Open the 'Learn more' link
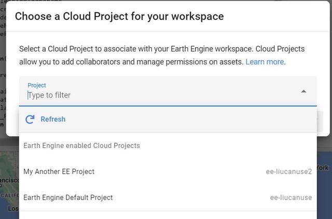Image resolution: width=332 pixels, height=219 pixels. tap(265, 62)
